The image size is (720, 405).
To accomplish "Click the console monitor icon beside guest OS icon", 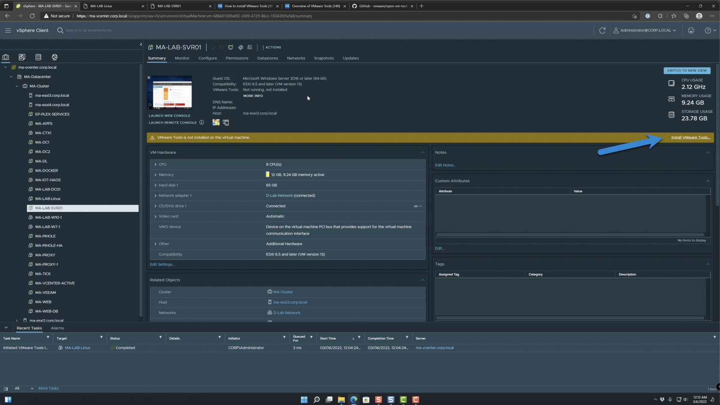I will coord(226,122).
